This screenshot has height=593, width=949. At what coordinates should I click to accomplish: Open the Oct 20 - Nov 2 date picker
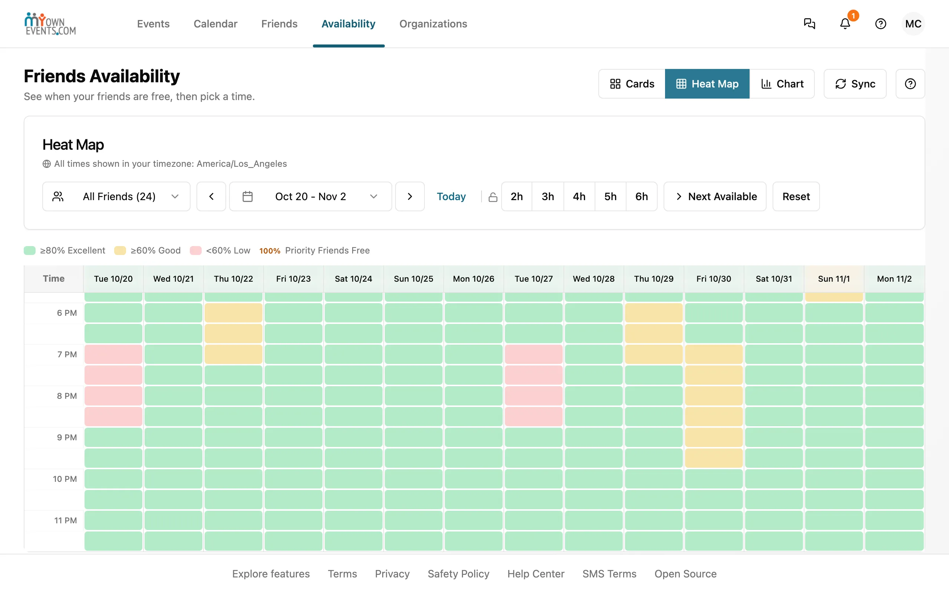click(310, 196)
